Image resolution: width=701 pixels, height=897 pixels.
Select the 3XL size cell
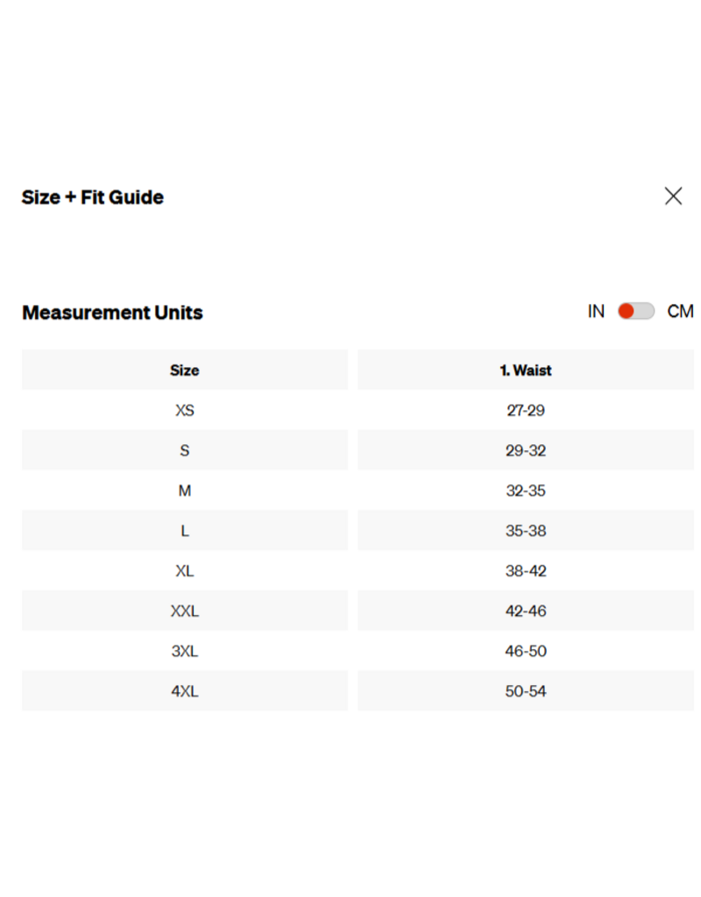pyautogui.click(x=184, y=651)
